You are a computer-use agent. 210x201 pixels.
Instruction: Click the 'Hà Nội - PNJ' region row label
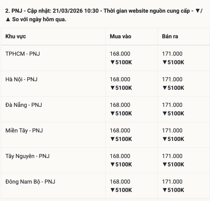[22, 79]
